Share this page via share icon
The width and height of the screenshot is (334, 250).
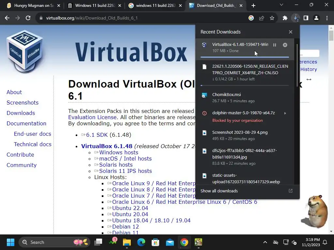point(262,18)
